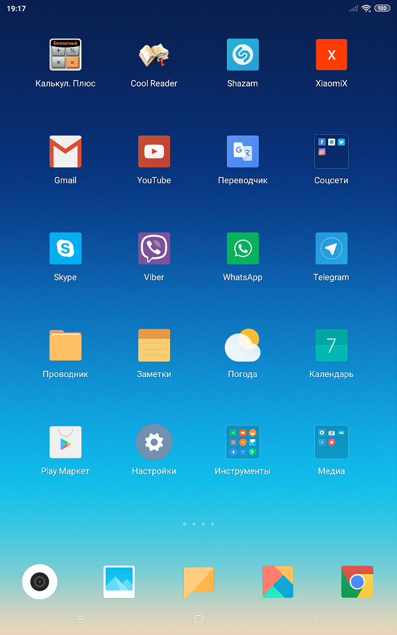Open the Медиа folder
397x635 pixels.
tap(331, 442)
